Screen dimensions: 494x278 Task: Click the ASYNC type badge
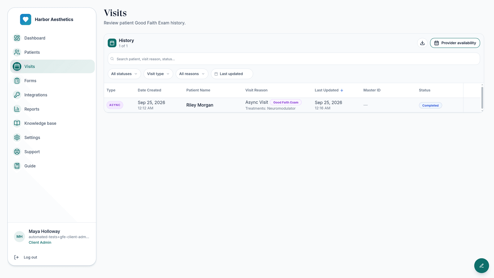(x=115, y=105)
